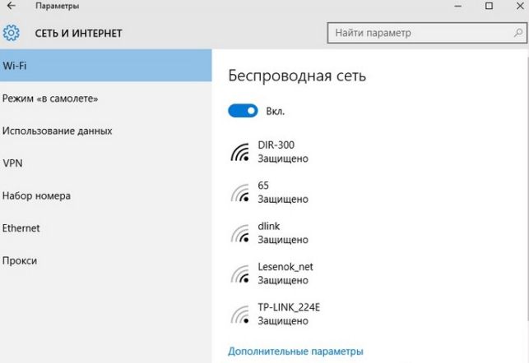Click the Беспроводная сеть heading
The height and width of the screenshot is (363, 529).
coord(297,76)
